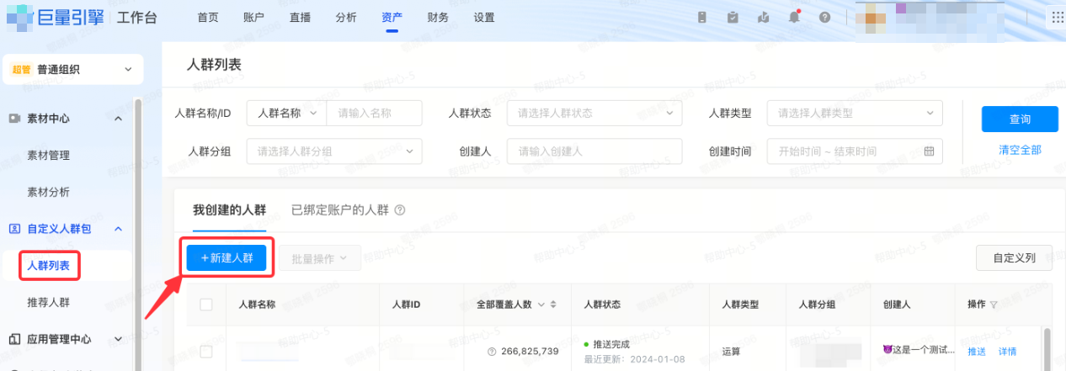
Task: Click the 工作台 title text
Action: coord(136,18)
